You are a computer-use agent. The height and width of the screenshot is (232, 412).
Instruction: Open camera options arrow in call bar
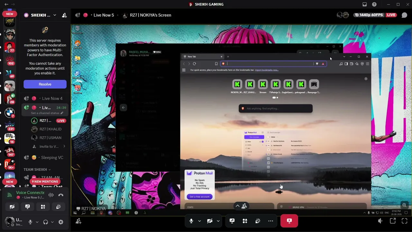click(x=218, y=221)
